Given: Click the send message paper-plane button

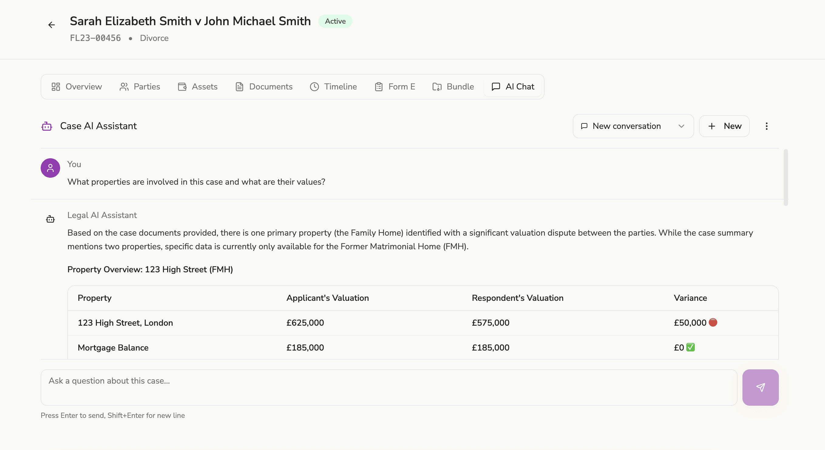Looking at the screenshot, I should click(760, 387).
